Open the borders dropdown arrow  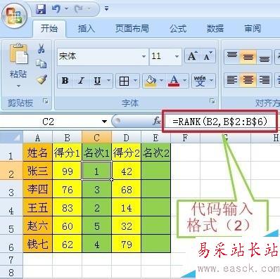pos(136,81)
